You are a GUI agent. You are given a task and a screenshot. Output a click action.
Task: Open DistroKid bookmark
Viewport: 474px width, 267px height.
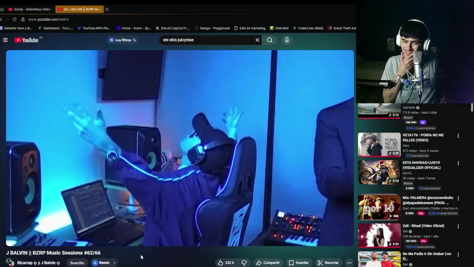(279, 28)
